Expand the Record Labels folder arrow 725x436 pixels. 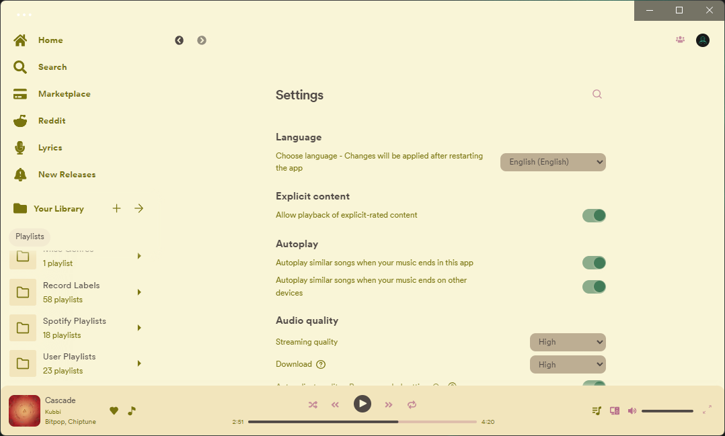[x=139, y=292]
